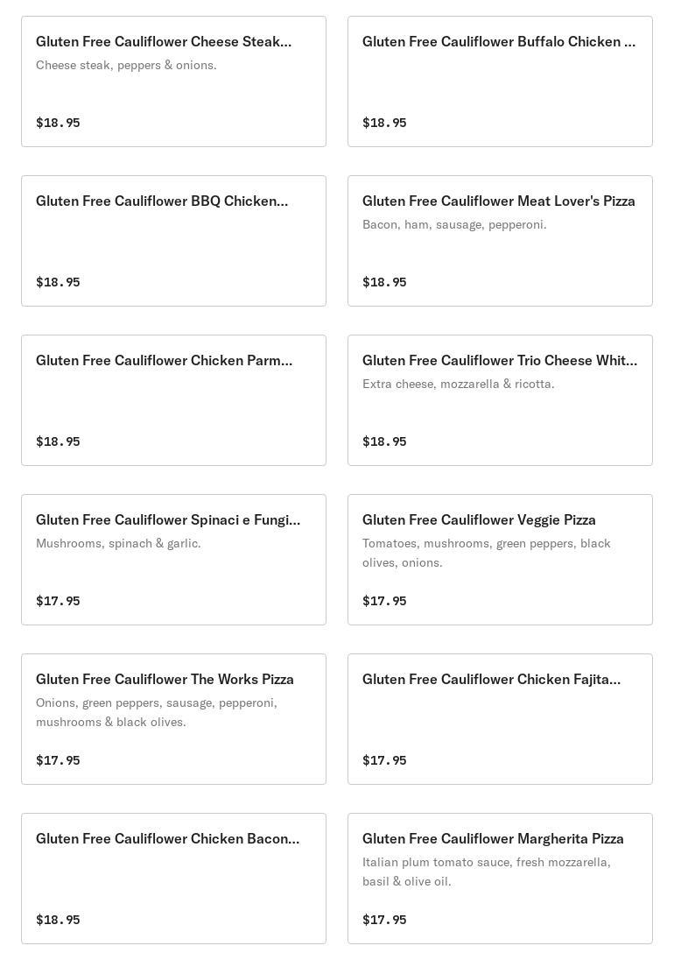Pick the Cauliflower Spinaci e Funghi pizza

tap(167, 520)
